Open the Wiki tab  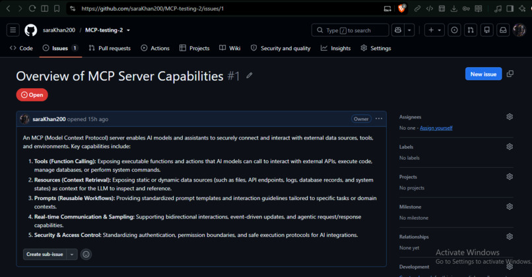(x=230, y=48)
